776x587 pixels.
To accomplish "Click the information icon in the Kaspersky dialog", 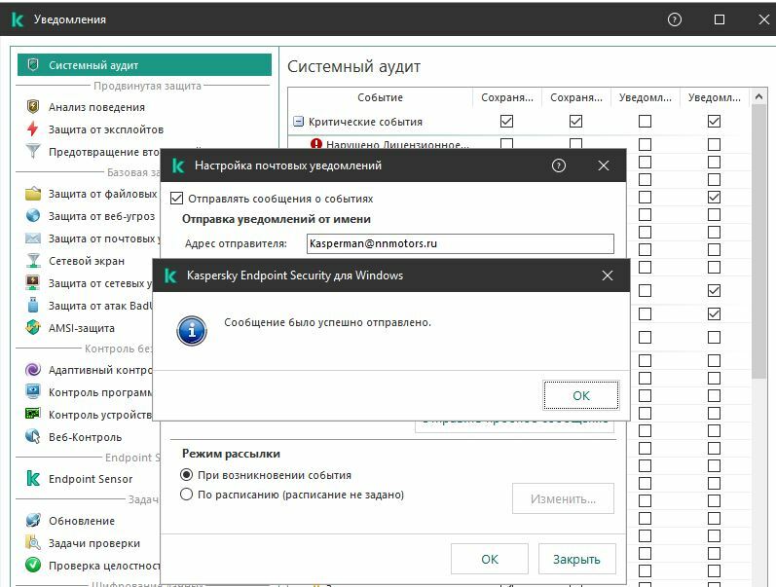I will pyautogui.click(x=192, y=331).
